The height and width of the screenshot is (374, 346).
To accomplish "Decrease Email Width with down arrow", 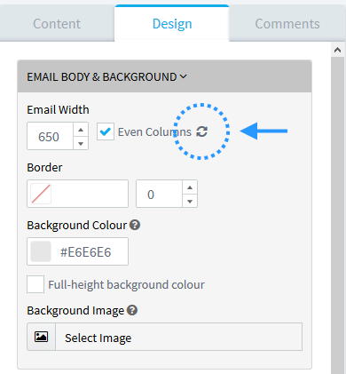I will (81, 143).
